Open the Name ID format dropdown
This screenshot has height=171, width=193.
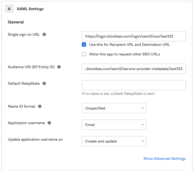tap(114, 108)
